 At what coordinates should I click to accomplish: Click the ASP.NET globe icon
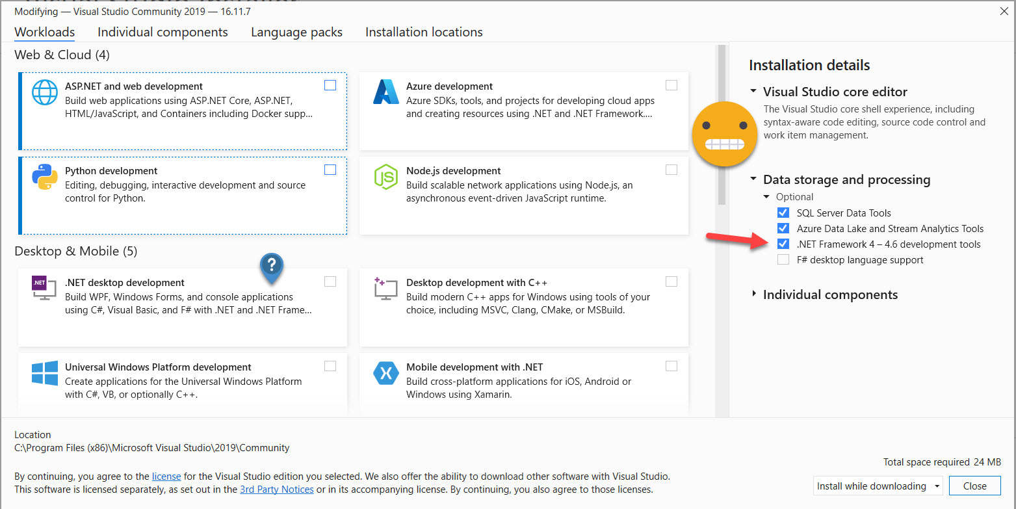(x=45, y=92)
